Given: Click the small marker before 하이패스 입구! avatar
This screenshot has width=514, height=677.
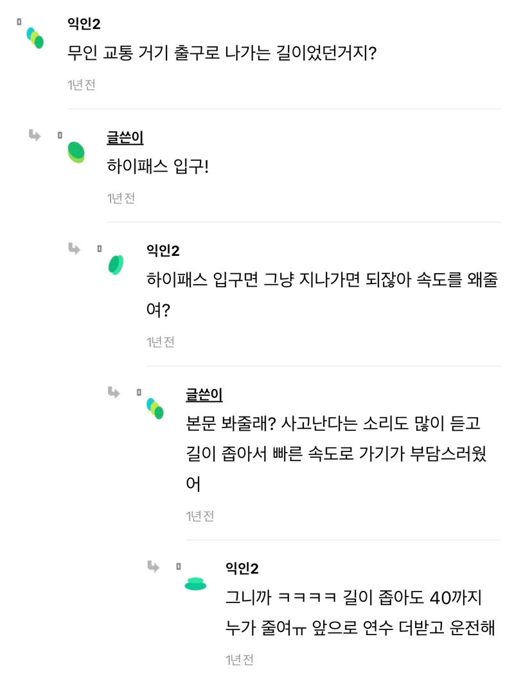Looking at the screenshot, I should [x=60, y=135].
